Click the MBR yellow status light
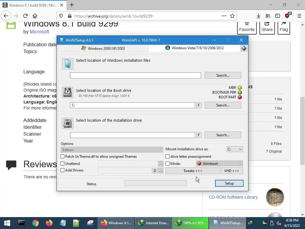This screenshot has width=305, height=229. pyautogui.click(x=240, y=88)
